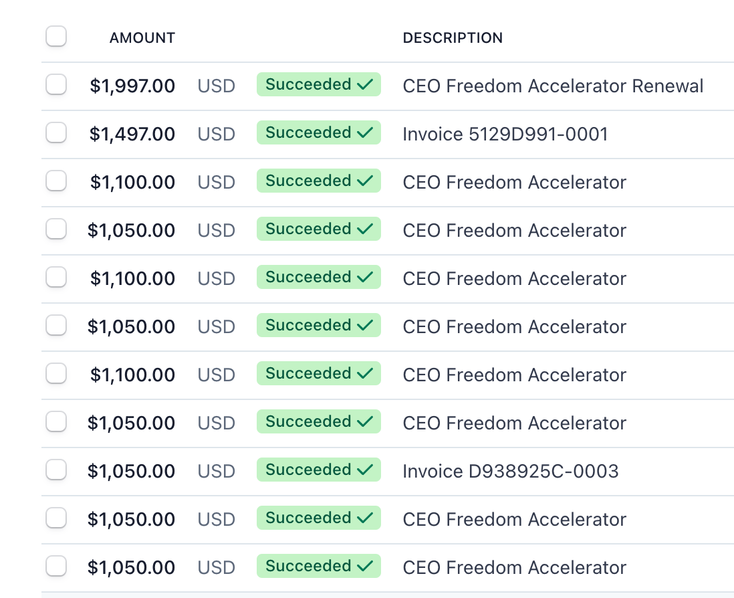
Task: Check the box beside $1,497.00 payment
Action: tap(56, 133)
